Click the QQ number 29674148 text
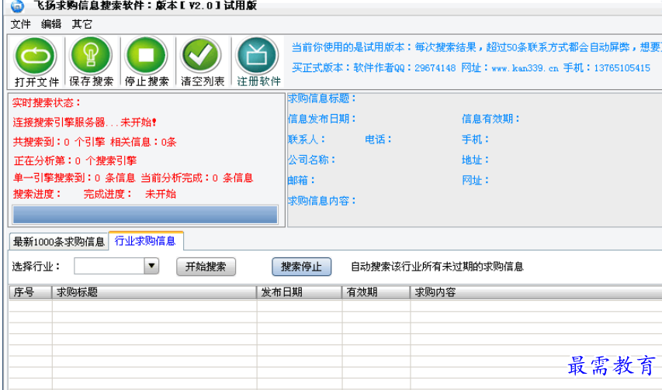 (435, 68)
